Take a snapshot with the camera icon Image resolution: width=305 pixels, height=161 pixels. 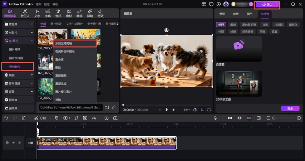195,110
